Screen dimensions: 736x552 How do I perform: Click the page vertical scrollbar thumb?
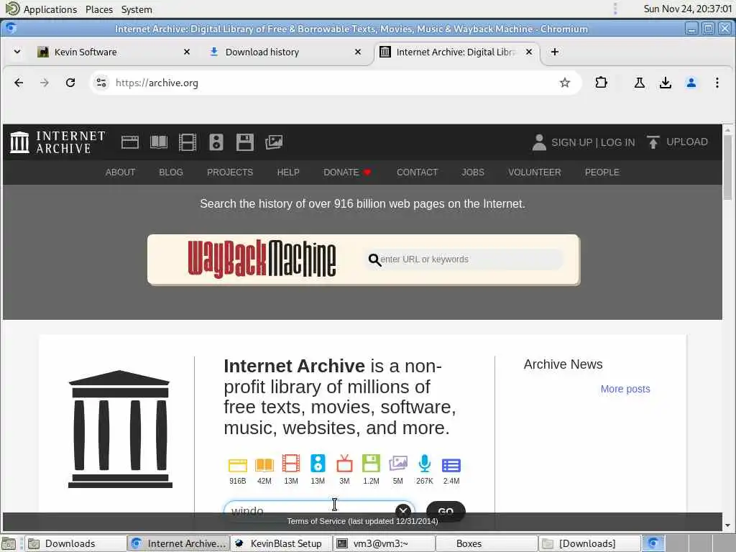tap(727, 167)
